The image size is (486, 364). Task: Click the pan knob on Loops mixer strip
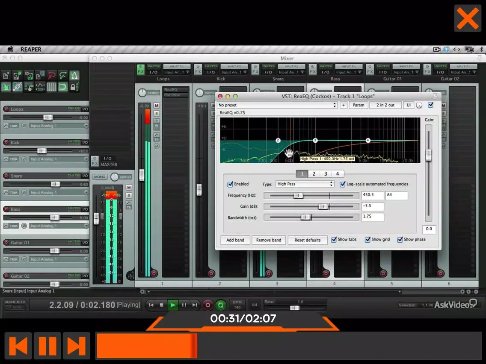pyautogui.click(x=142, y=93)
